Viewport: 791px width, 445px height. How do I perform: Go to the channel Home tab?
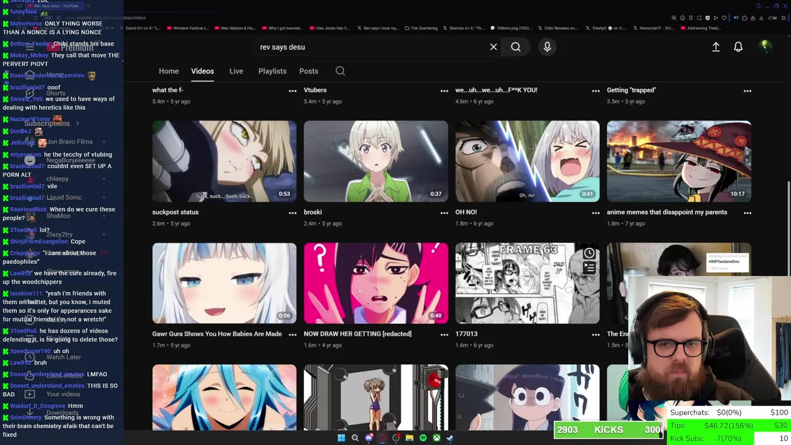169,71
